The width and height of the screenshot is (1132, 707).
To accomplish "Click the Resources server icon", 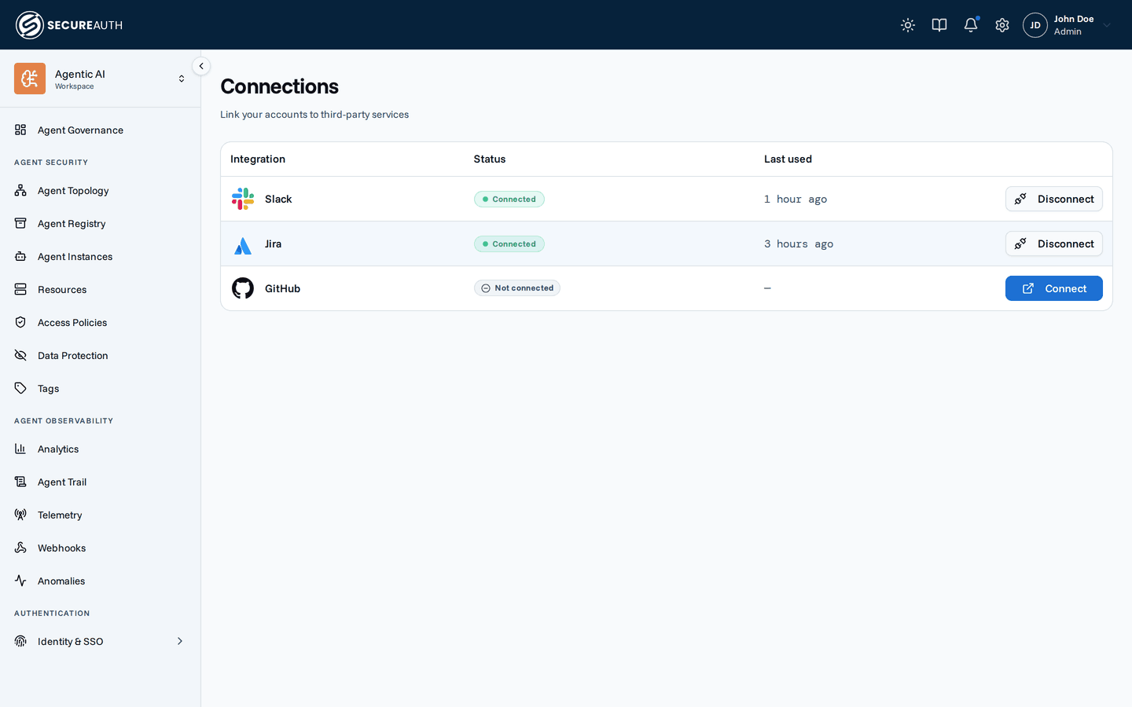I will [x=20, y=289].
